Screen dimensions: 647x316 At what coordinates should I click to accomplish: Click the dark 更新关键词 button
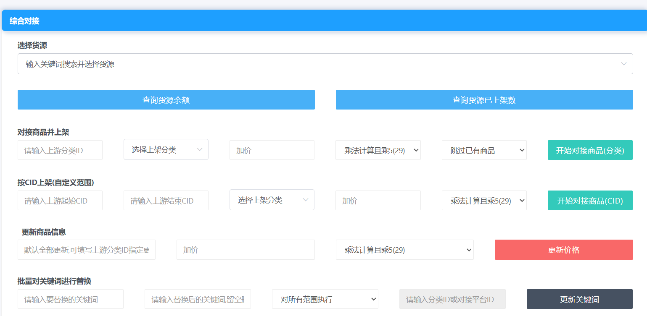[579, 299]
